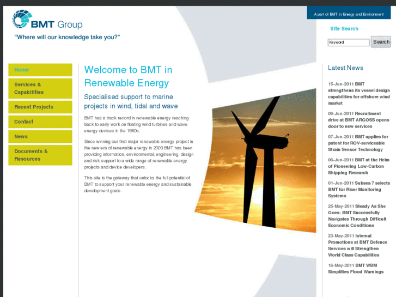The width and height of the screenshot is (396, 297).
Task: Click the 'Where will our knowledge take you?' tagline
Action: [x=67, y=37]
